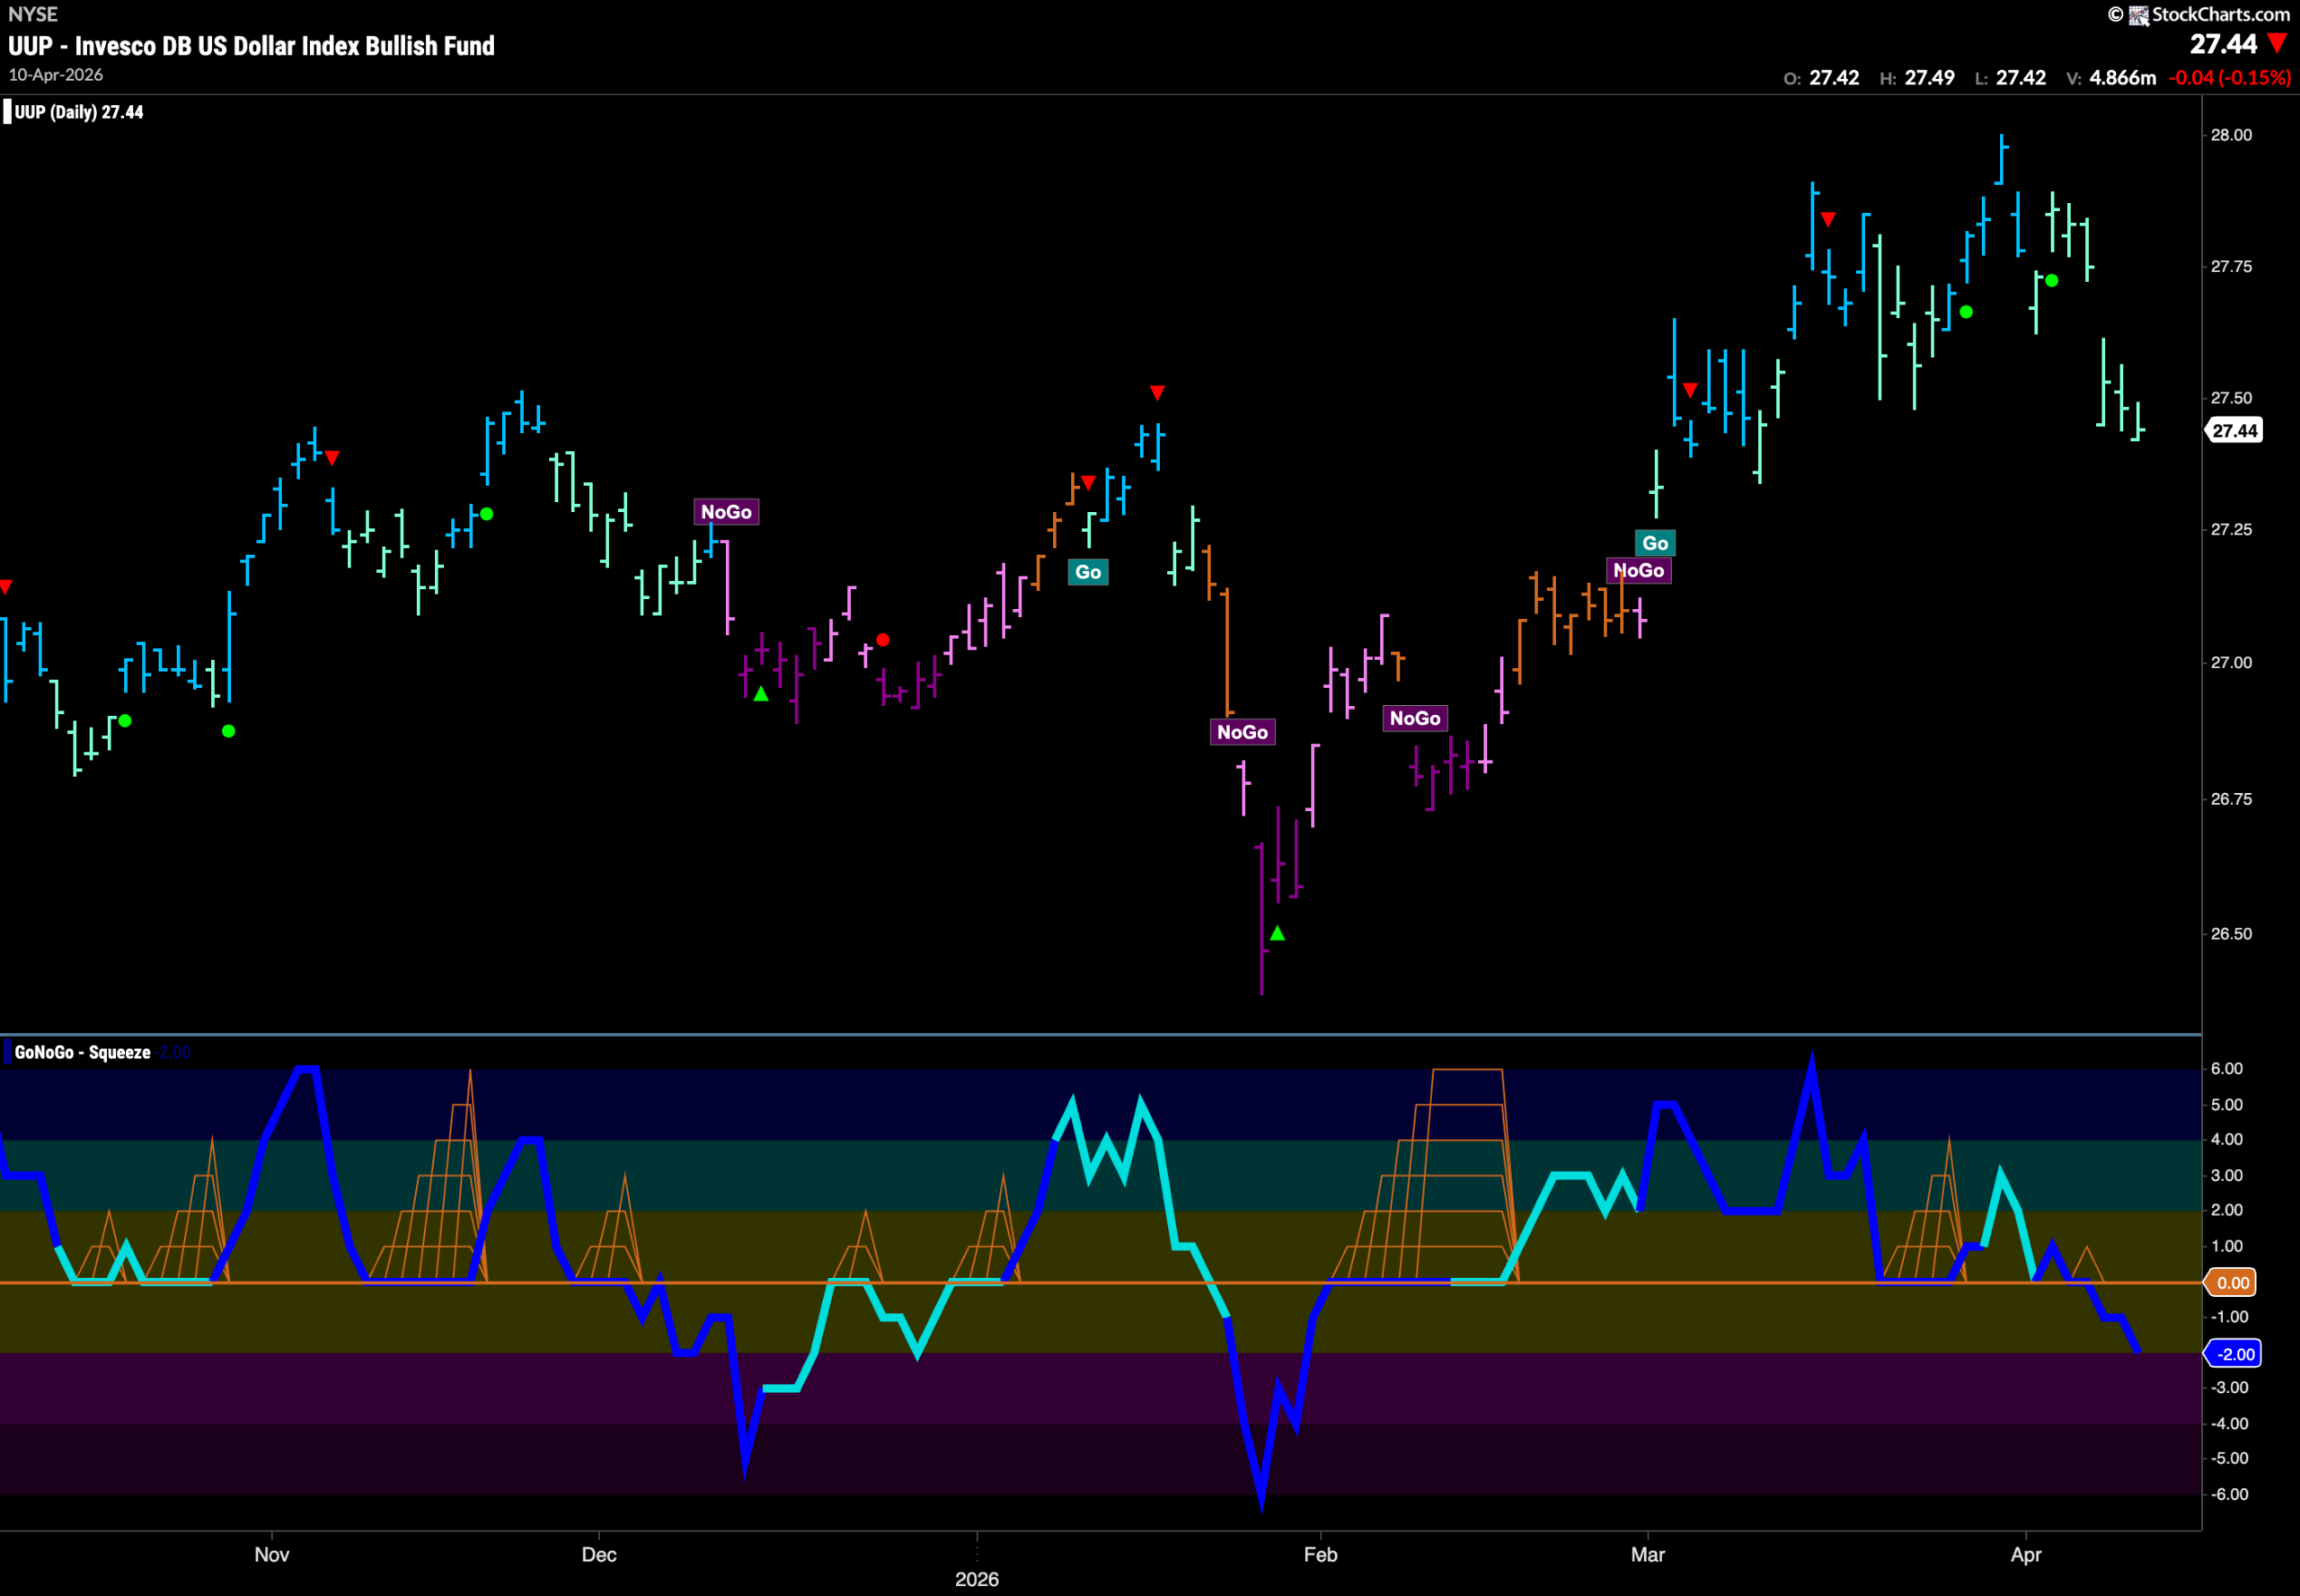
Task: Click the late-February NoGo label near Go
Action: pyautogui.click(x=1639, y=570)
